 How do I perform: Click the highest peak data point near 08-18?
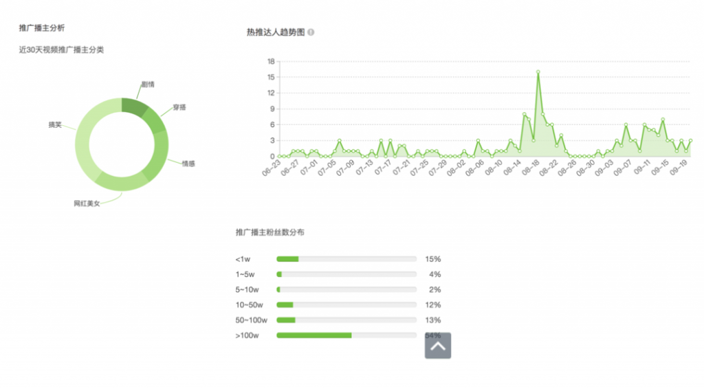click(x=538, y=71)
